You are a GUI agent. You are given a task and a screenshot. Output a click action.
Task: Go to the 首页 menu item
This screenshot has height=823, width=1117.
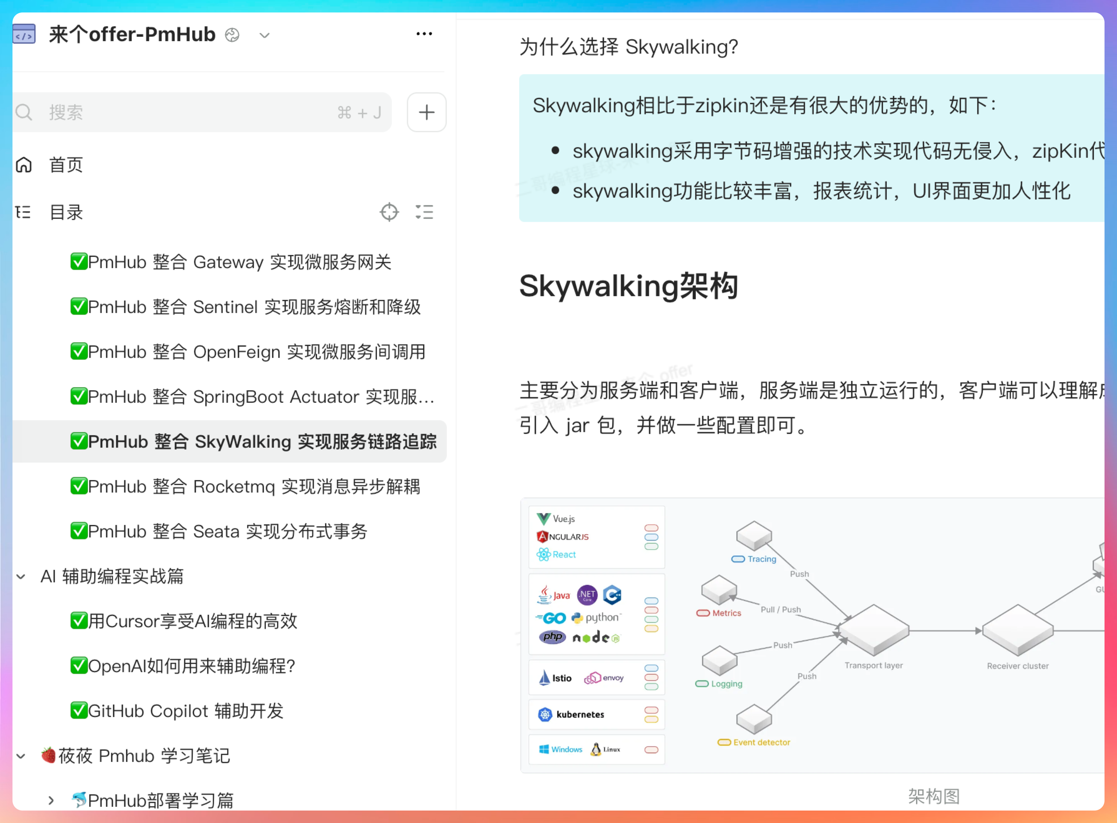point(66,164)
